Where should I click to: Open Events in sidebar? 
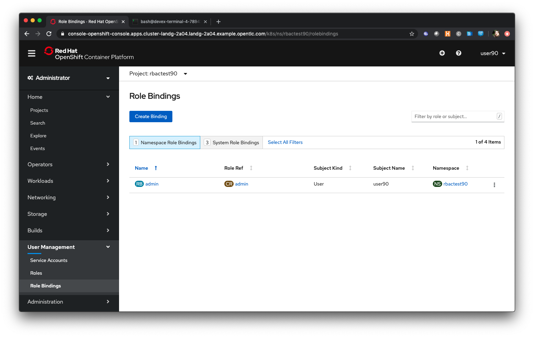(x=38, y=148)
